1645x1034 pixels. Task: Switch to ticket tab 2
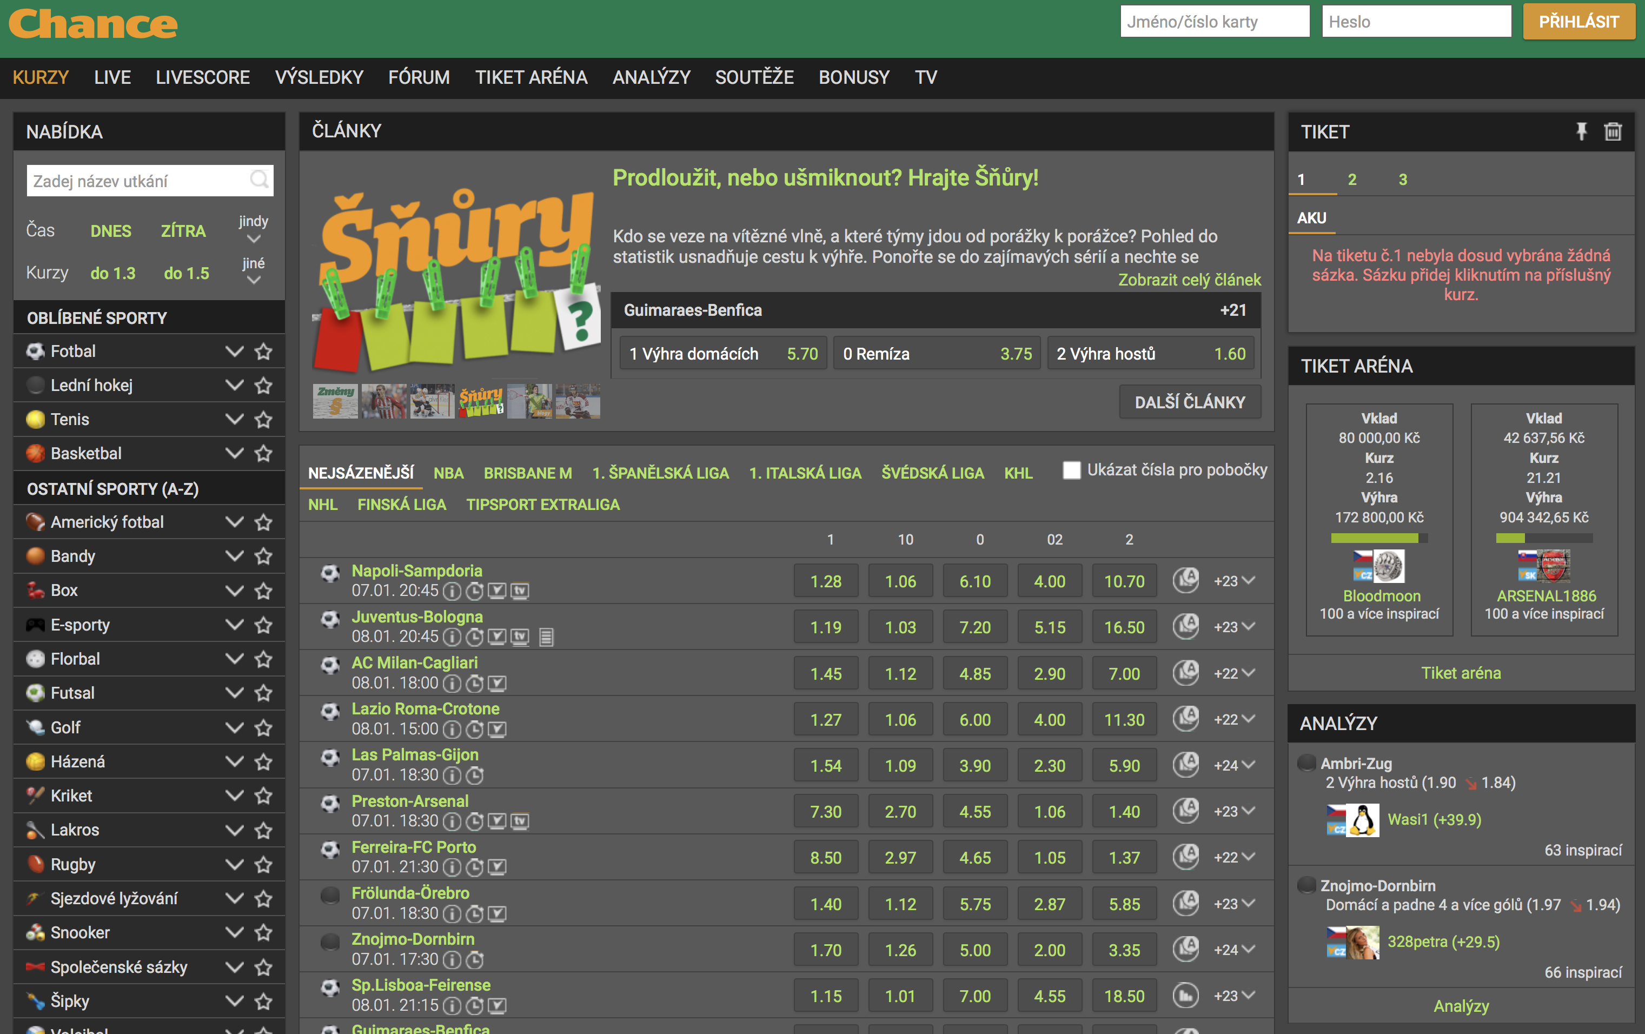click(1352, 179)
